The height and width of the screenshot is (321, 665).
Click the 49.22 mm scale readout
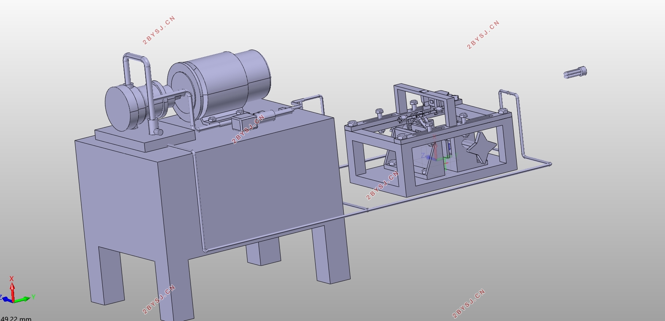pos(16,318)
